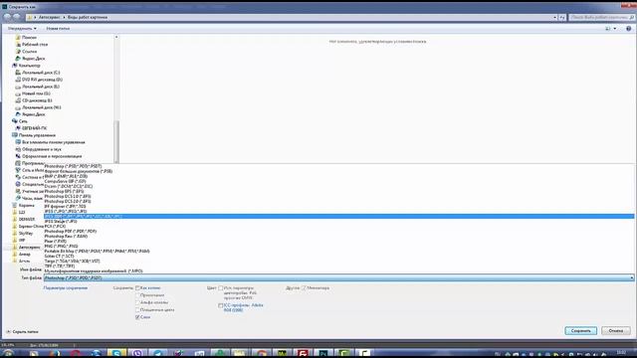637x358 pixels.
Task: Click the Новая папка button
Action: tap(58, 29)
